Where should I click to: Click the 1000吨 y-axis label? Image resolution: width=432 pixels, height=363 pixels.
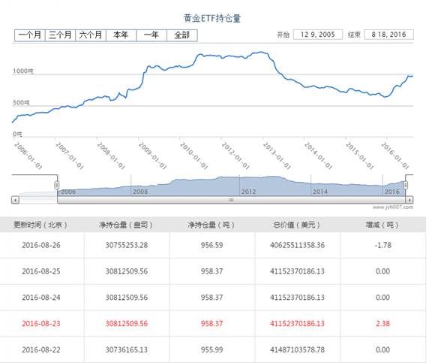[x=22, y=71]
